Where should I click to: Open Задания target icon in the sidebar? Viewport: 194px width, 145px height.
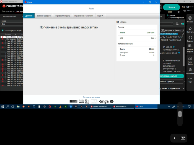point(190,39)
